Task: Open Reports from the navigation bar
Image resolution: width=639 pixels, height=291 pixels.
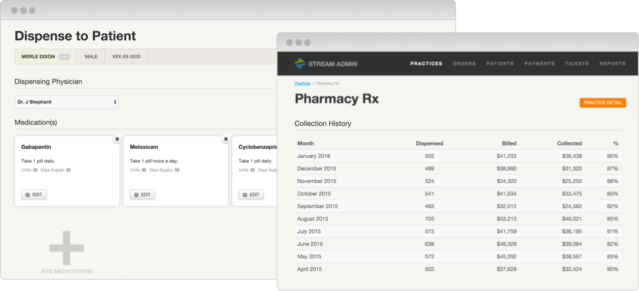Action: pyautogui.click(x=612, y=63)
